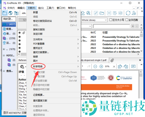Enable the 区分大小写 match case checkbox
The width and height of the screenshot is (145, 117).
(111, 20)
